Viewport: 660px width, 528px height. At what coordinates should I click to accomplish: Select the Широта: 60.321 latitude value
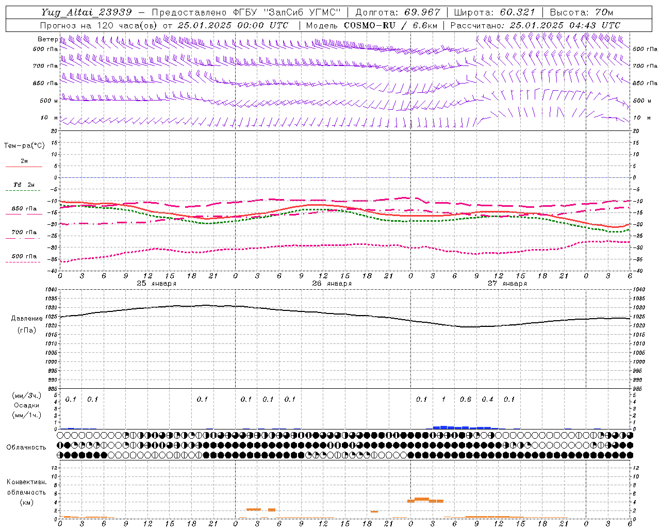click(x=494, y=12)
